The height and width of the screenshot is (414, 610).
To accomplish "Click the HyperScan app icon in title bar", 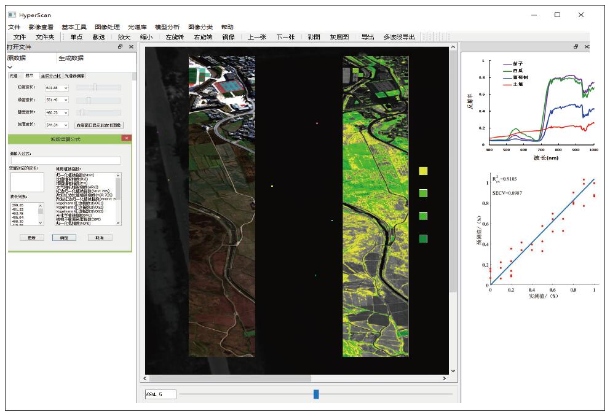I will tap(12, 15).
